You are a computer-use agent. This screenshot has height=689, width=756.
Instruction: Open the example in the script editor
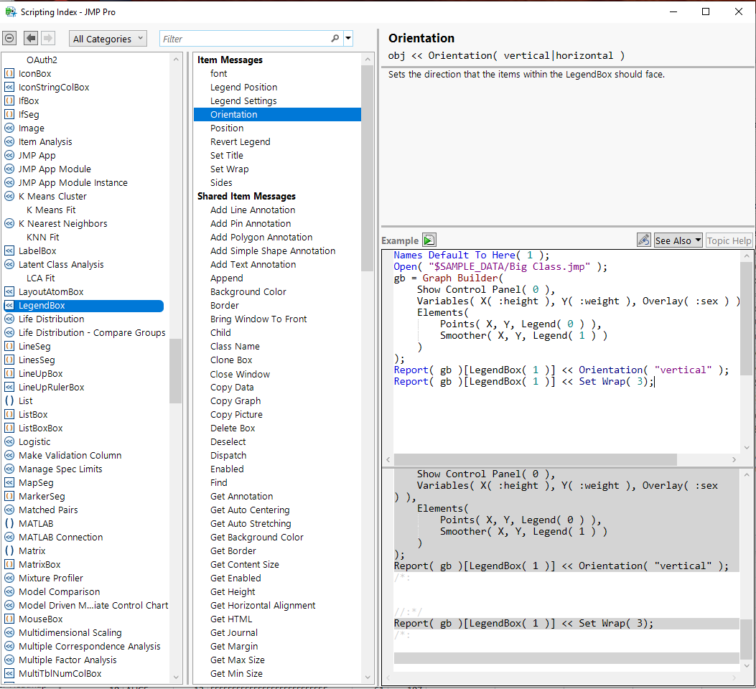click(x=644, y=240)
